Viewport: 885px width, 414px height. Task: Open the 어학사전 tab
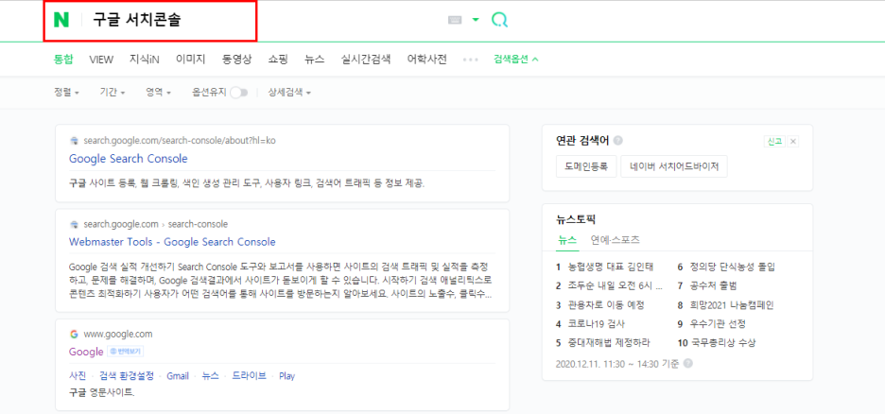(x=427, y=60)
